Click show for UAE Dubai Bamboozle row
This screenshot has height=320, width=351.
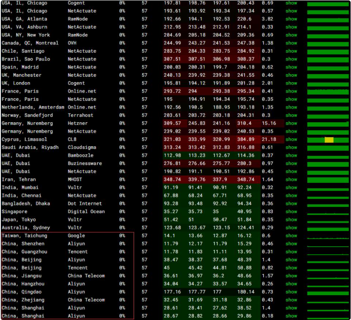pos(291,155)
